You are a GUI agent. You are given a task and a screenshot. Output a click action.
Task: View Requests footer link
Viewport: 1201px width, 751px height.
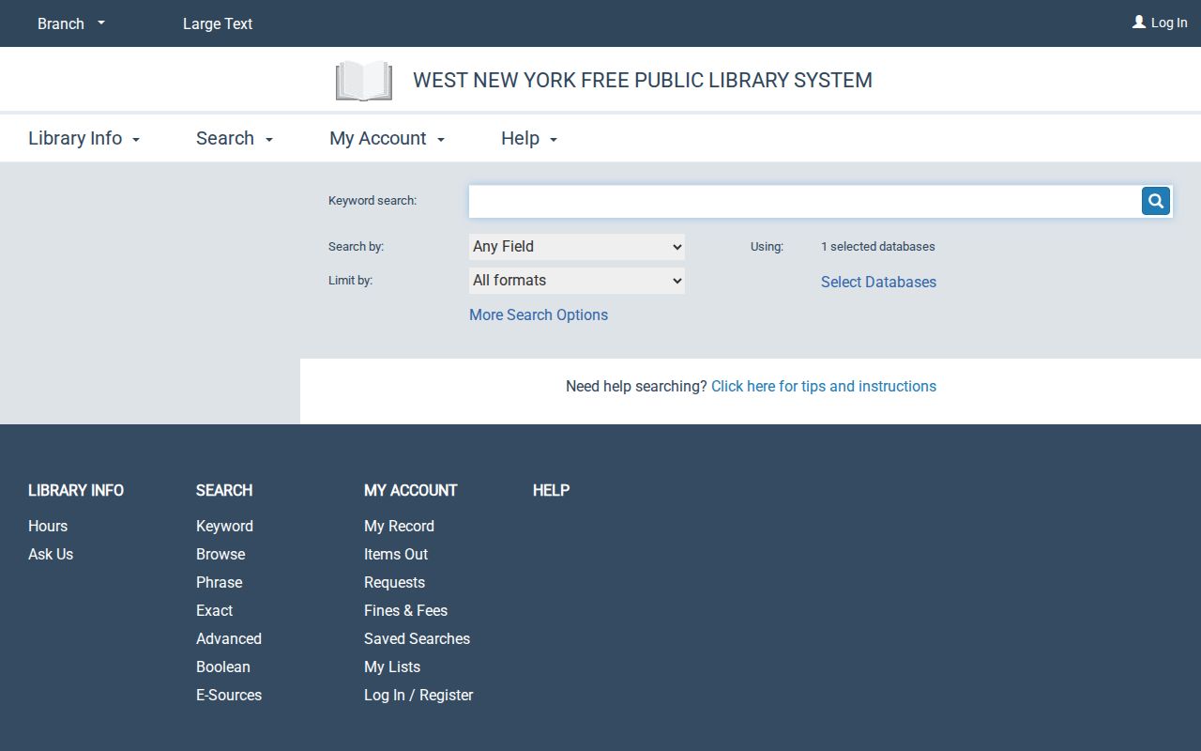pyautogui.click(x=394, y=582)
